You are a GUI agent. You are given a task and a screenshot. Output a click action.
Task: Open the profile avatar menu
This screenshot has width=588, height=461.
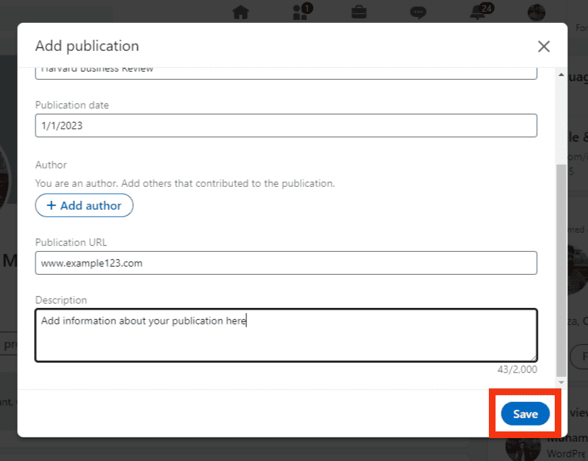pos(536,13)
